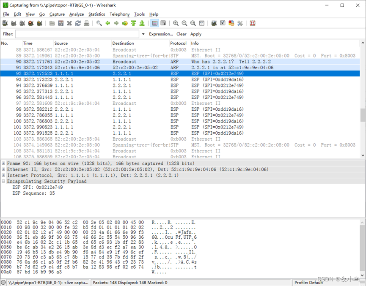
Task: Open the Edit menu
Action: [x=17, y=14]
